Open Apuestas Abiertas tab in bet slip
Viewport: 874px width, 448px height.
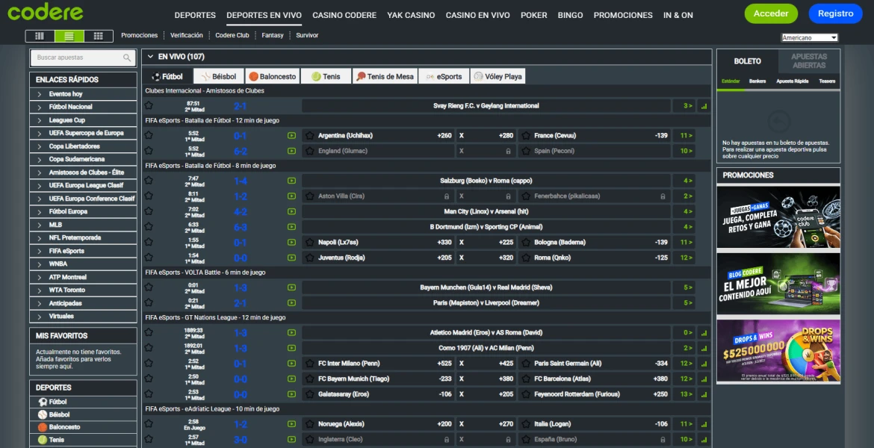[809, 61]
